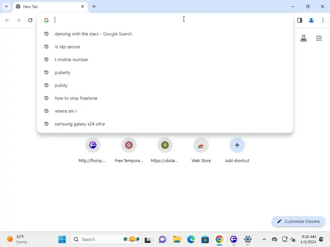
Task: Switch to Chrome on taskbar
Action: pyautogui.click(x=219, y=239)
